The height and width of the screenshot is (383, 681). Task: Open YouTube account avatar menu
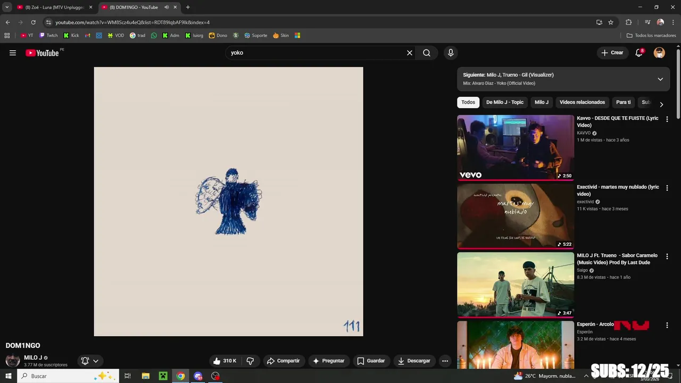(659, 53)
